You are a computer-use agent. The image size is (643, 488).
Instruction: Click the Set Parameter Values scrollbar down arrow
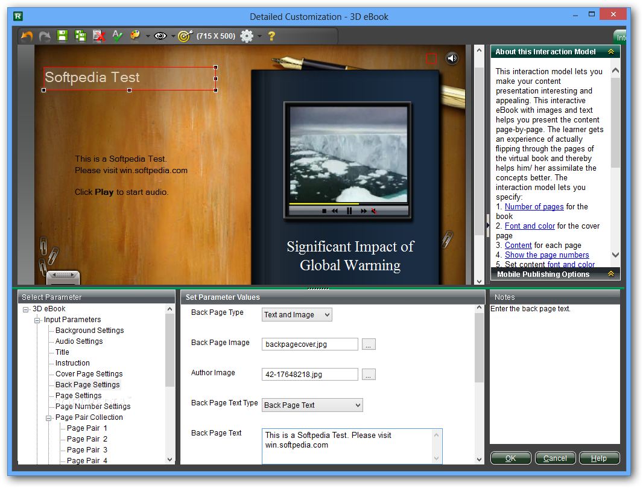click(x=480, y=460)
